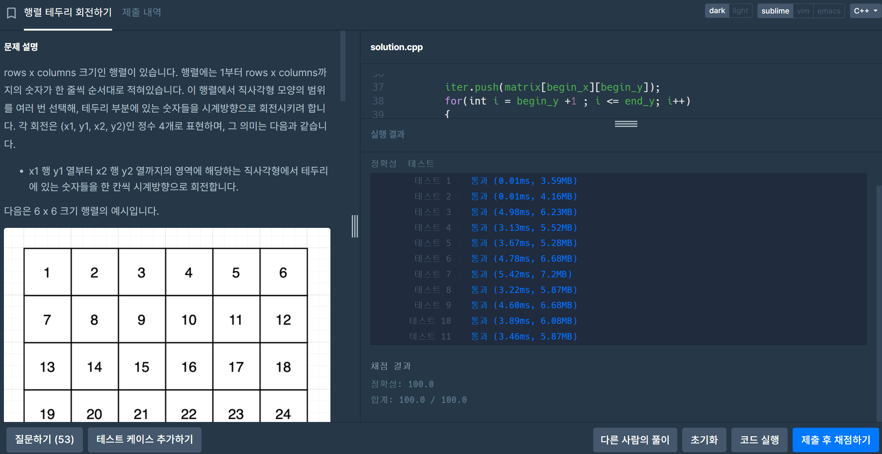Click 질문하기 (53) button
Image resolution: width=882 pixels, height=454 pixels.
pyautogui.click(x=45, y=439)
